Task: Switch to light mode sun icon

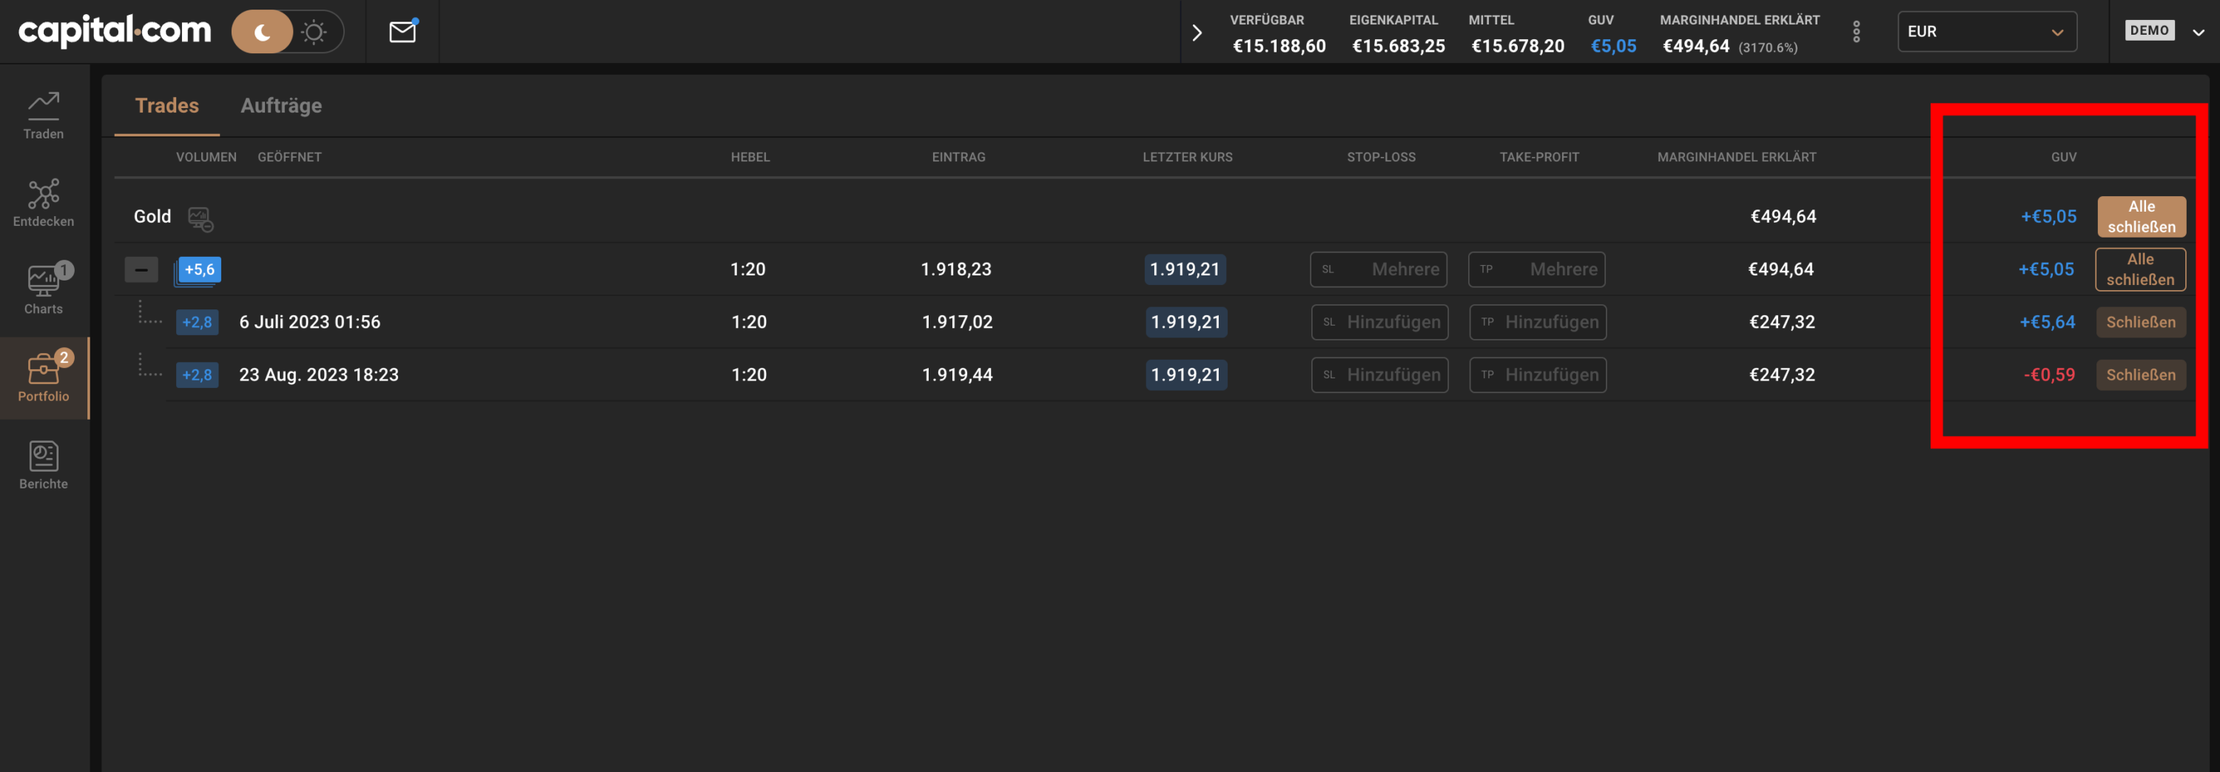Action: pyautogui.click(x=314, y=33)
